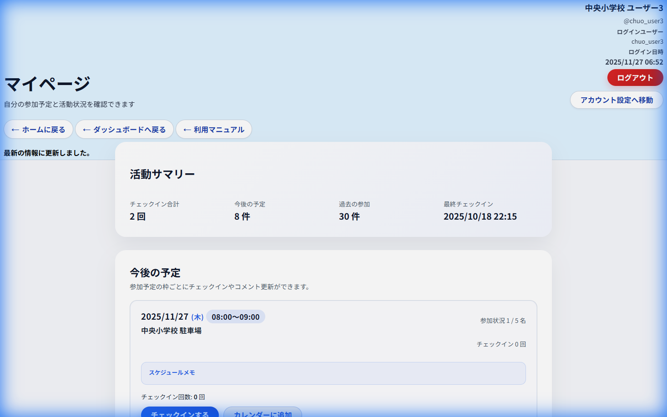Click the arrow icon on 利用マニュアル button
Screen dimensions: 667x417
187,129
